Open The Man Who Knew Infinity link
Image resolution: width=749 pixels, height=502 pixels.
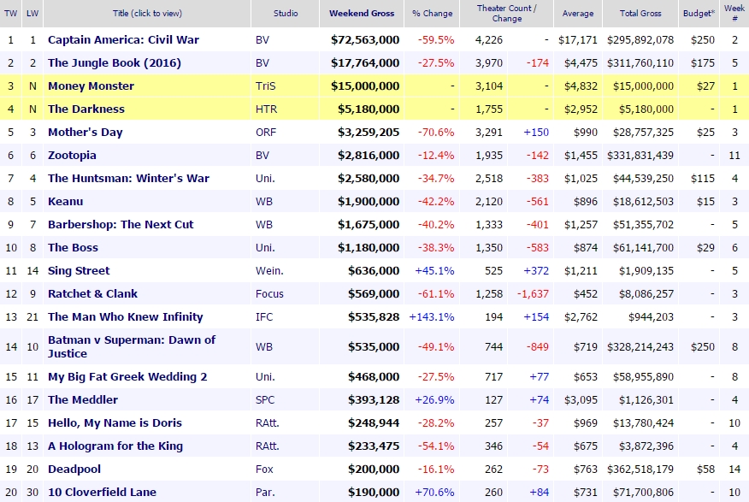point(125,316)
